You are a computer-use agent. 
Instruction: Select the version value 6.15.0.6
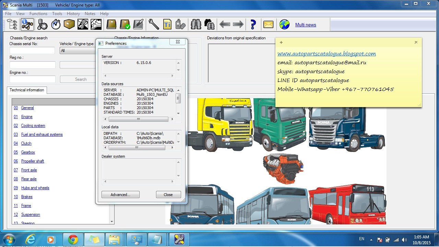[144, 63]
